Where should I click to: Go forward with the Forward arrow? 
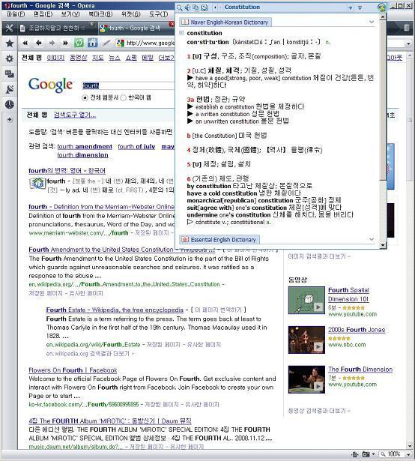click(x=52, y=43)
